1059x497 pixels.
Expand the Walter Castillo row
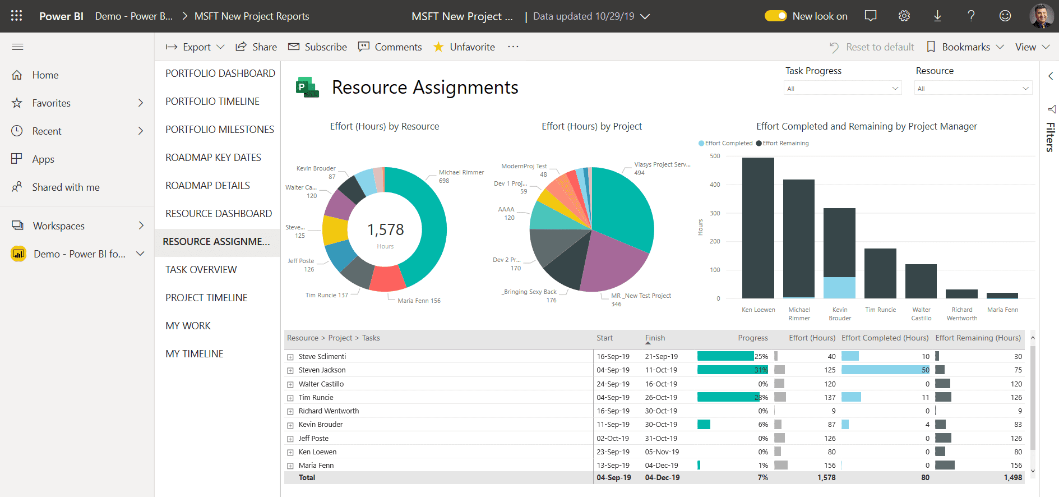[x=290, y=384]
